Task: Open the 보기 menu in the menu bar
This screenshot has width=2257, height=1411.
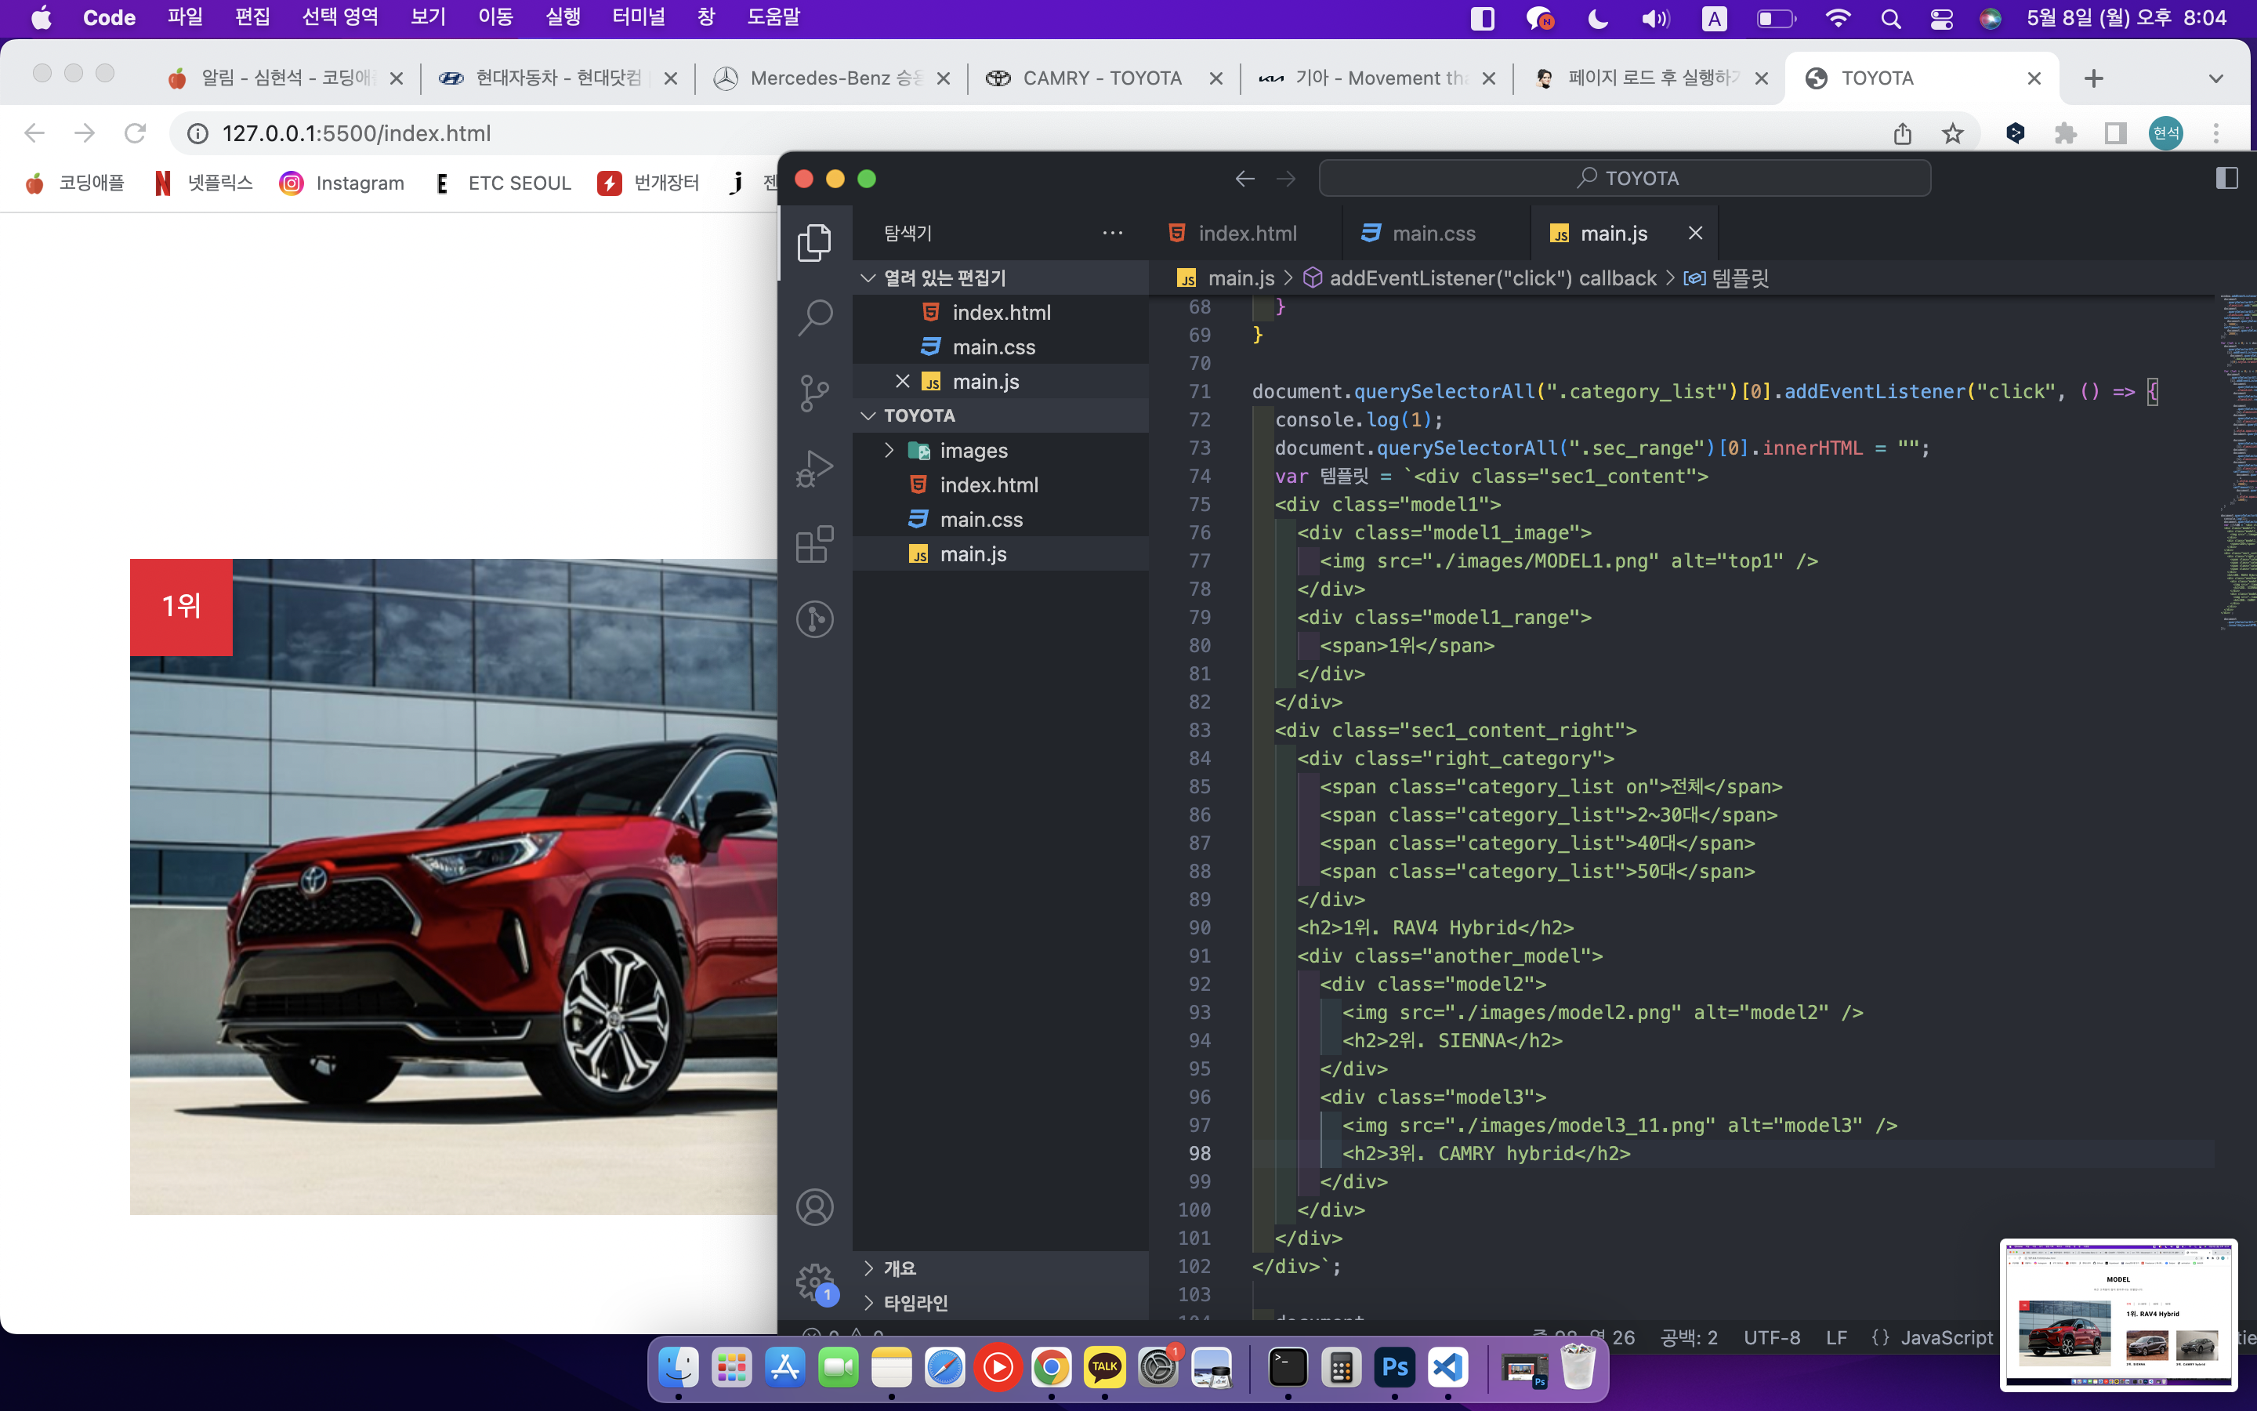Action: 428,18
